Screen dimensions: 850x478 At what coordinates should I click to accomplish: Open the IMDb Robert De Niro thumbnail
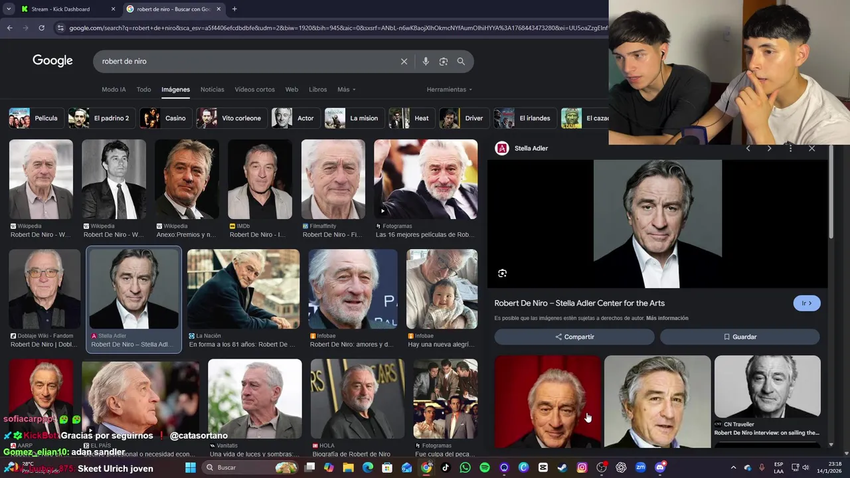260,179
